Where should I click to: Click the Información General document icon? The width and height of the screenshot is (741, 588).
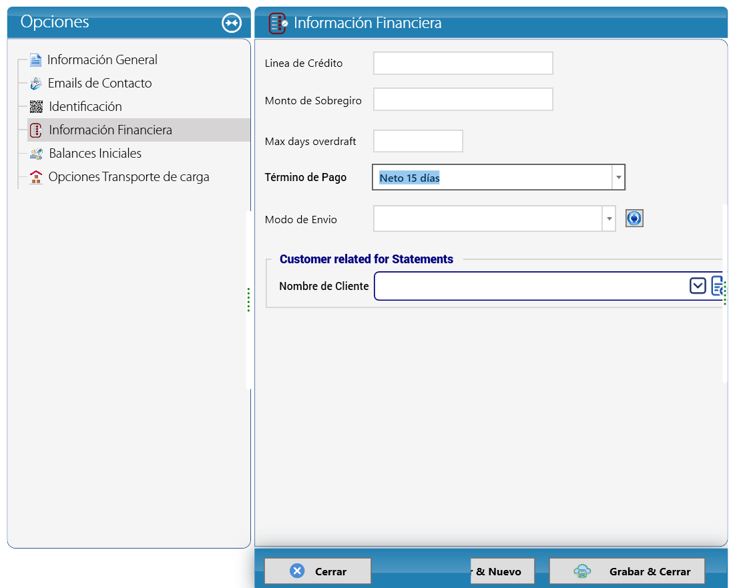pos(35,60)
